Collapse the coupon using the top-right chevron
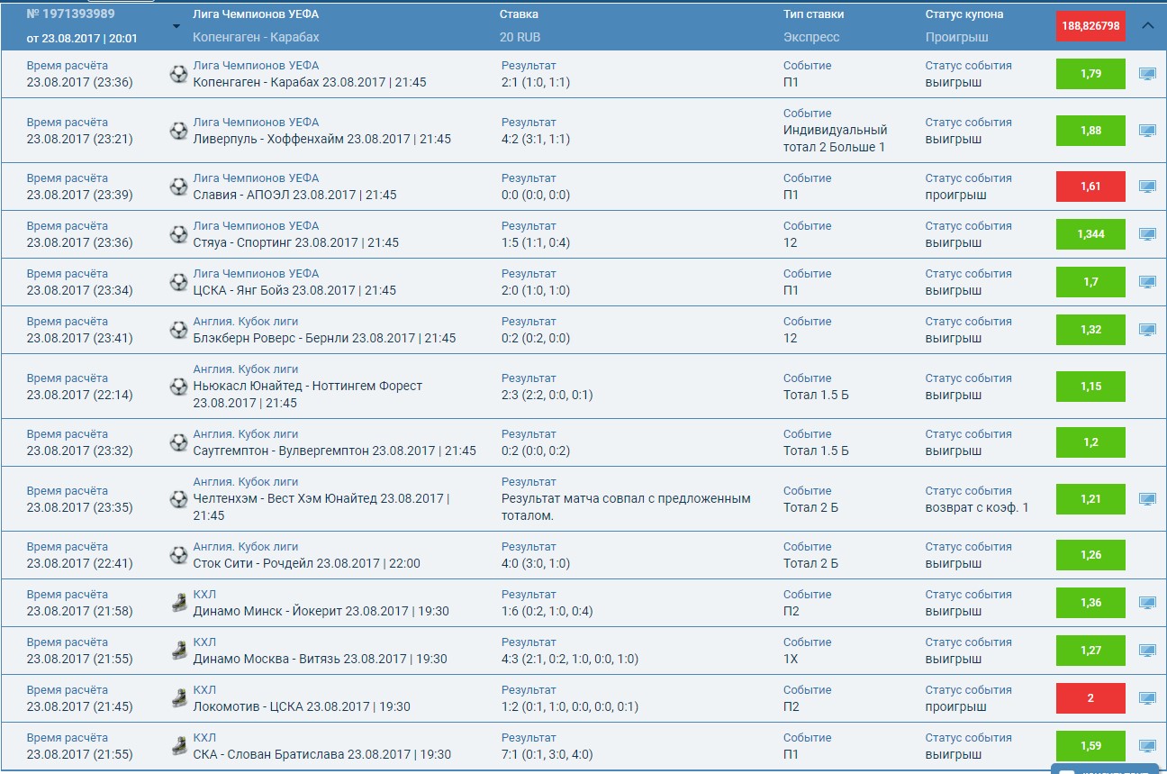 (1148, 26)
